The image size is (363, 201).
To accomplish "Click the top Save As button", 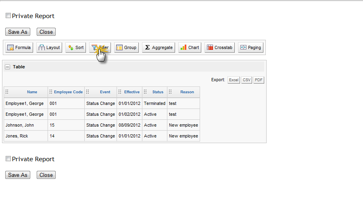I will [x=18, y=32].
